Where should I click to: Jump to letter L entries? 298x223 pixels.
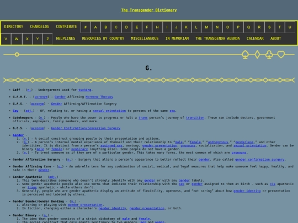click(x=196, y=27)
